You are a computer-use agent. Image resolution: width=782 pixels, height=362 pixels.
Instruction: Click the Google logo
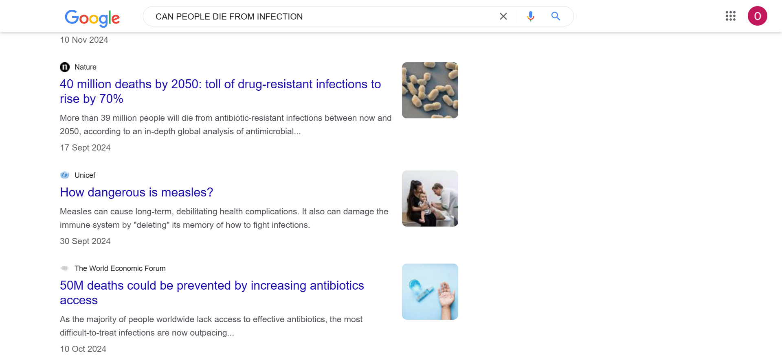[x=92, y=17]
